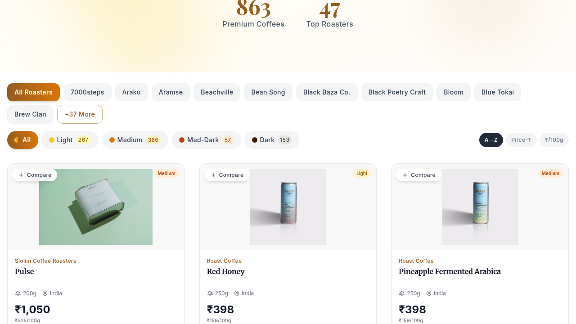Enable the ₹/100g sorting option
The height and width of the screenshot is (324, 576).
tap(554, 139)
